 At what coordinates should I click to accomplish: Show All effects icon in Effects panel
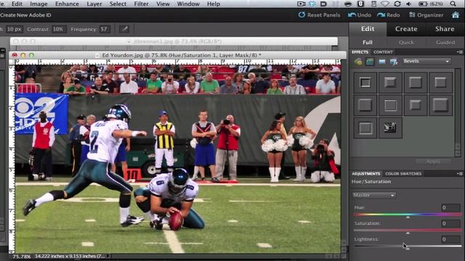(394, 62)
